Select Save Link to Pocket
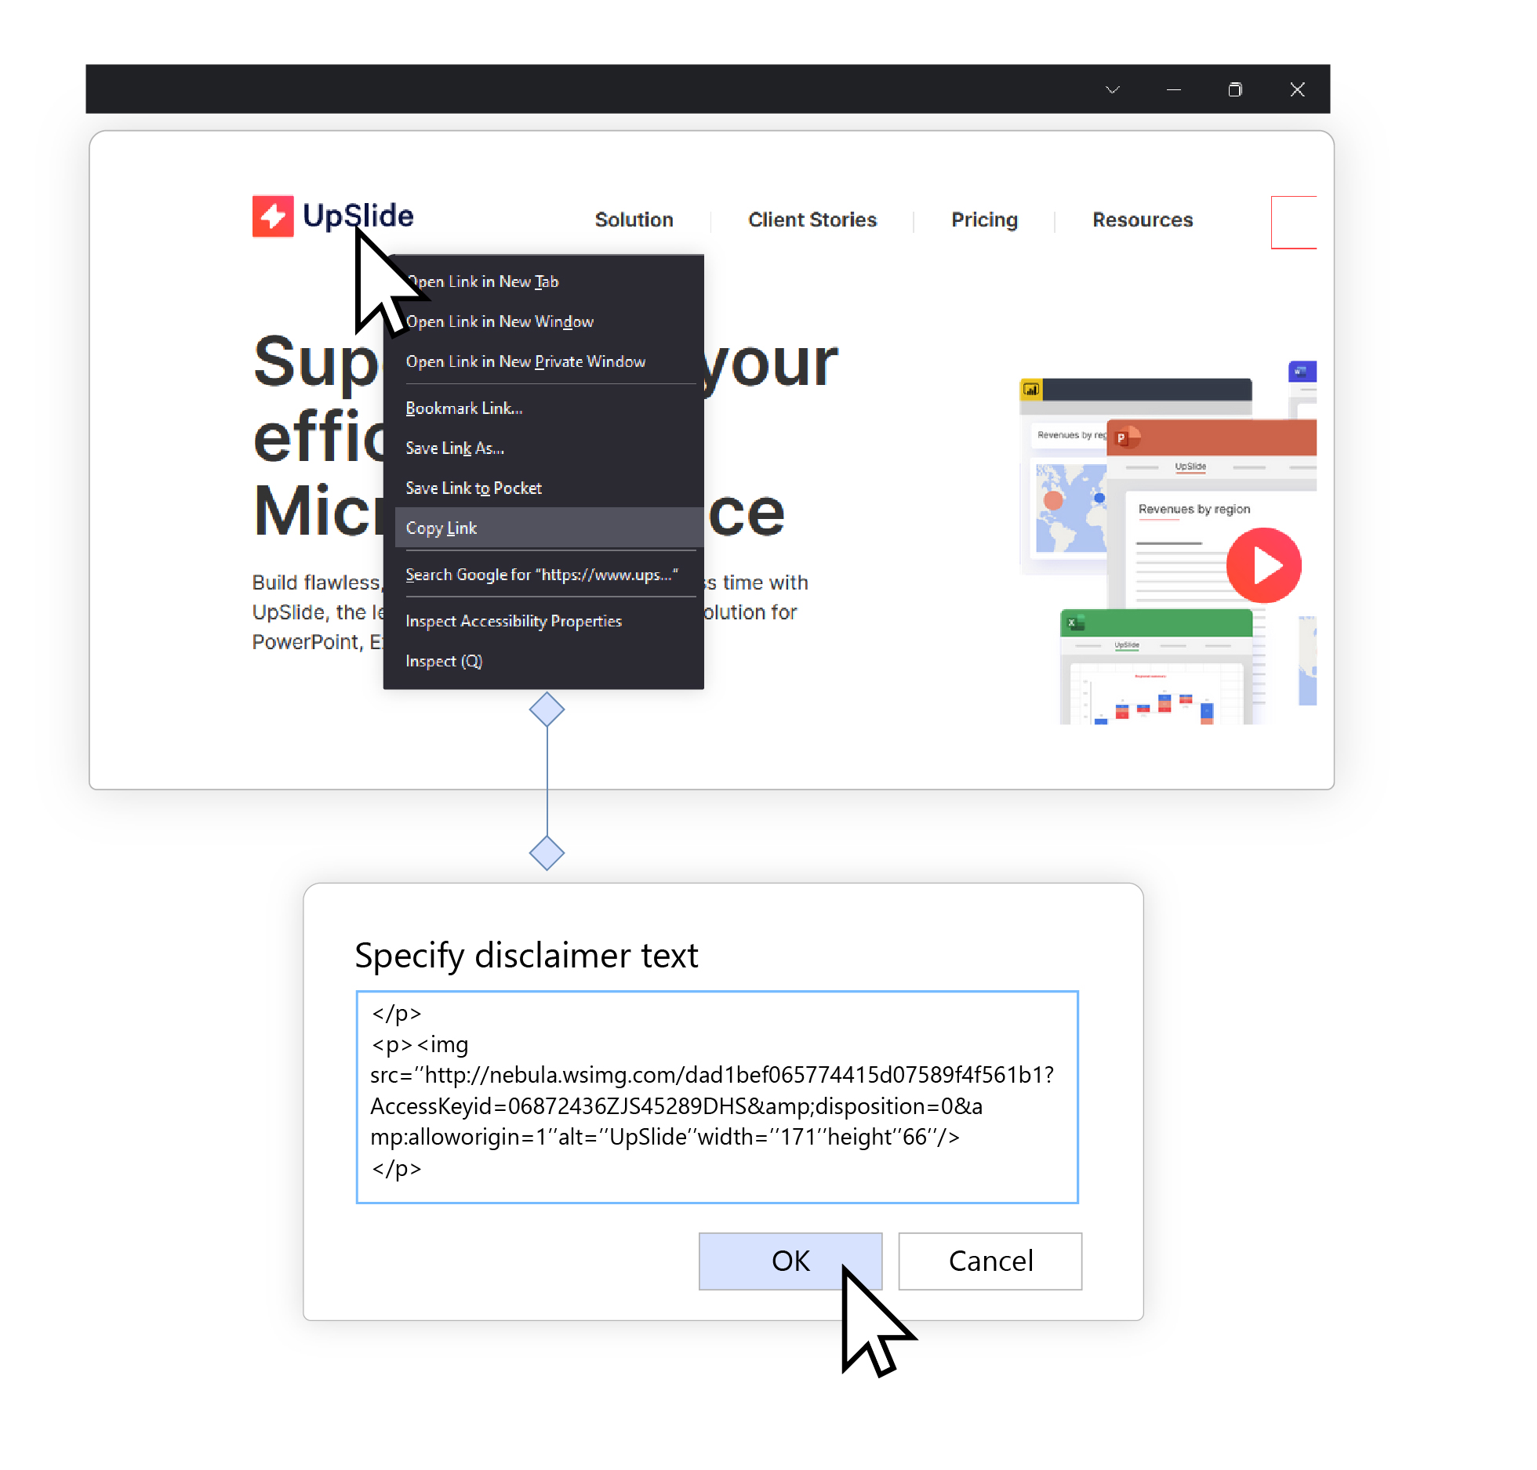 coord(474,487)
